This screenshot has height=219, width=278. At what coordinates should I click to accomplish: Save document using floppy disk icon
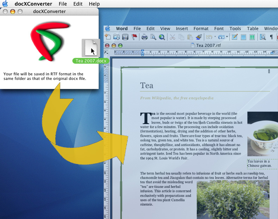coord(125,37)
